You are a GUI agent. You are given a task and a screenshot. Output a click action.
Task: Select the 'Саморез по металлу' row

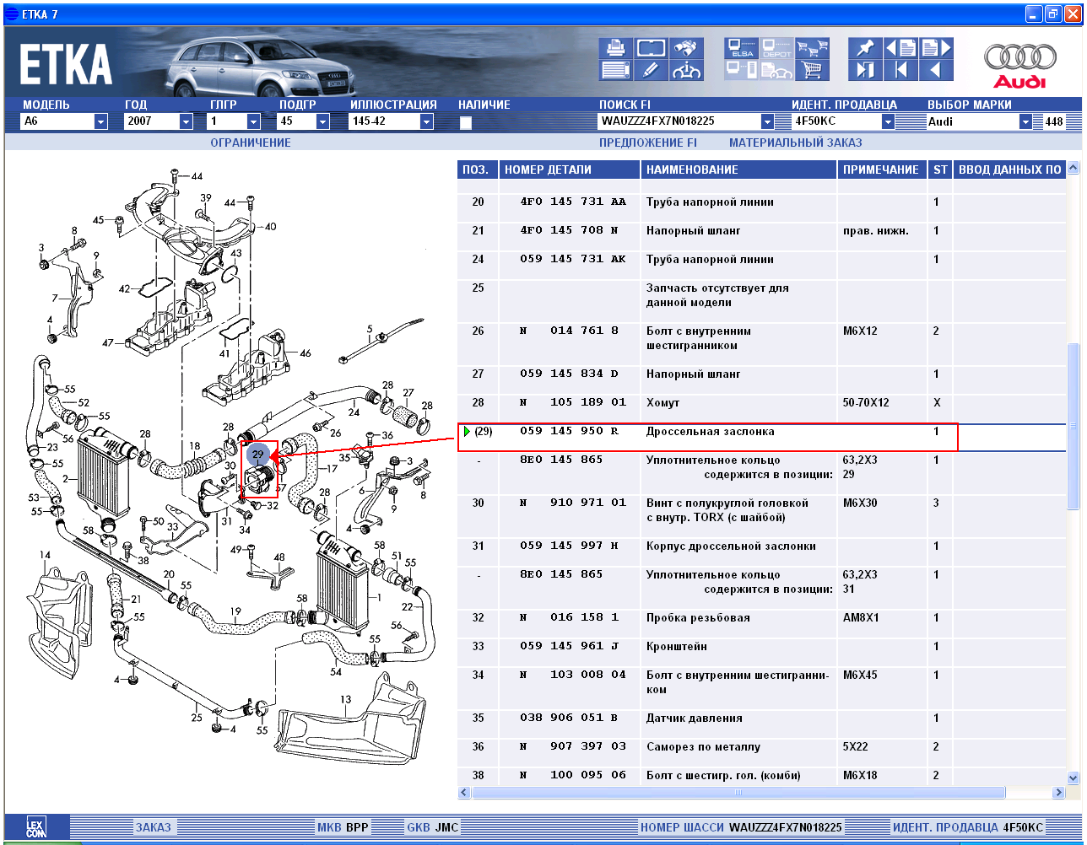click(x=762, y=753)
